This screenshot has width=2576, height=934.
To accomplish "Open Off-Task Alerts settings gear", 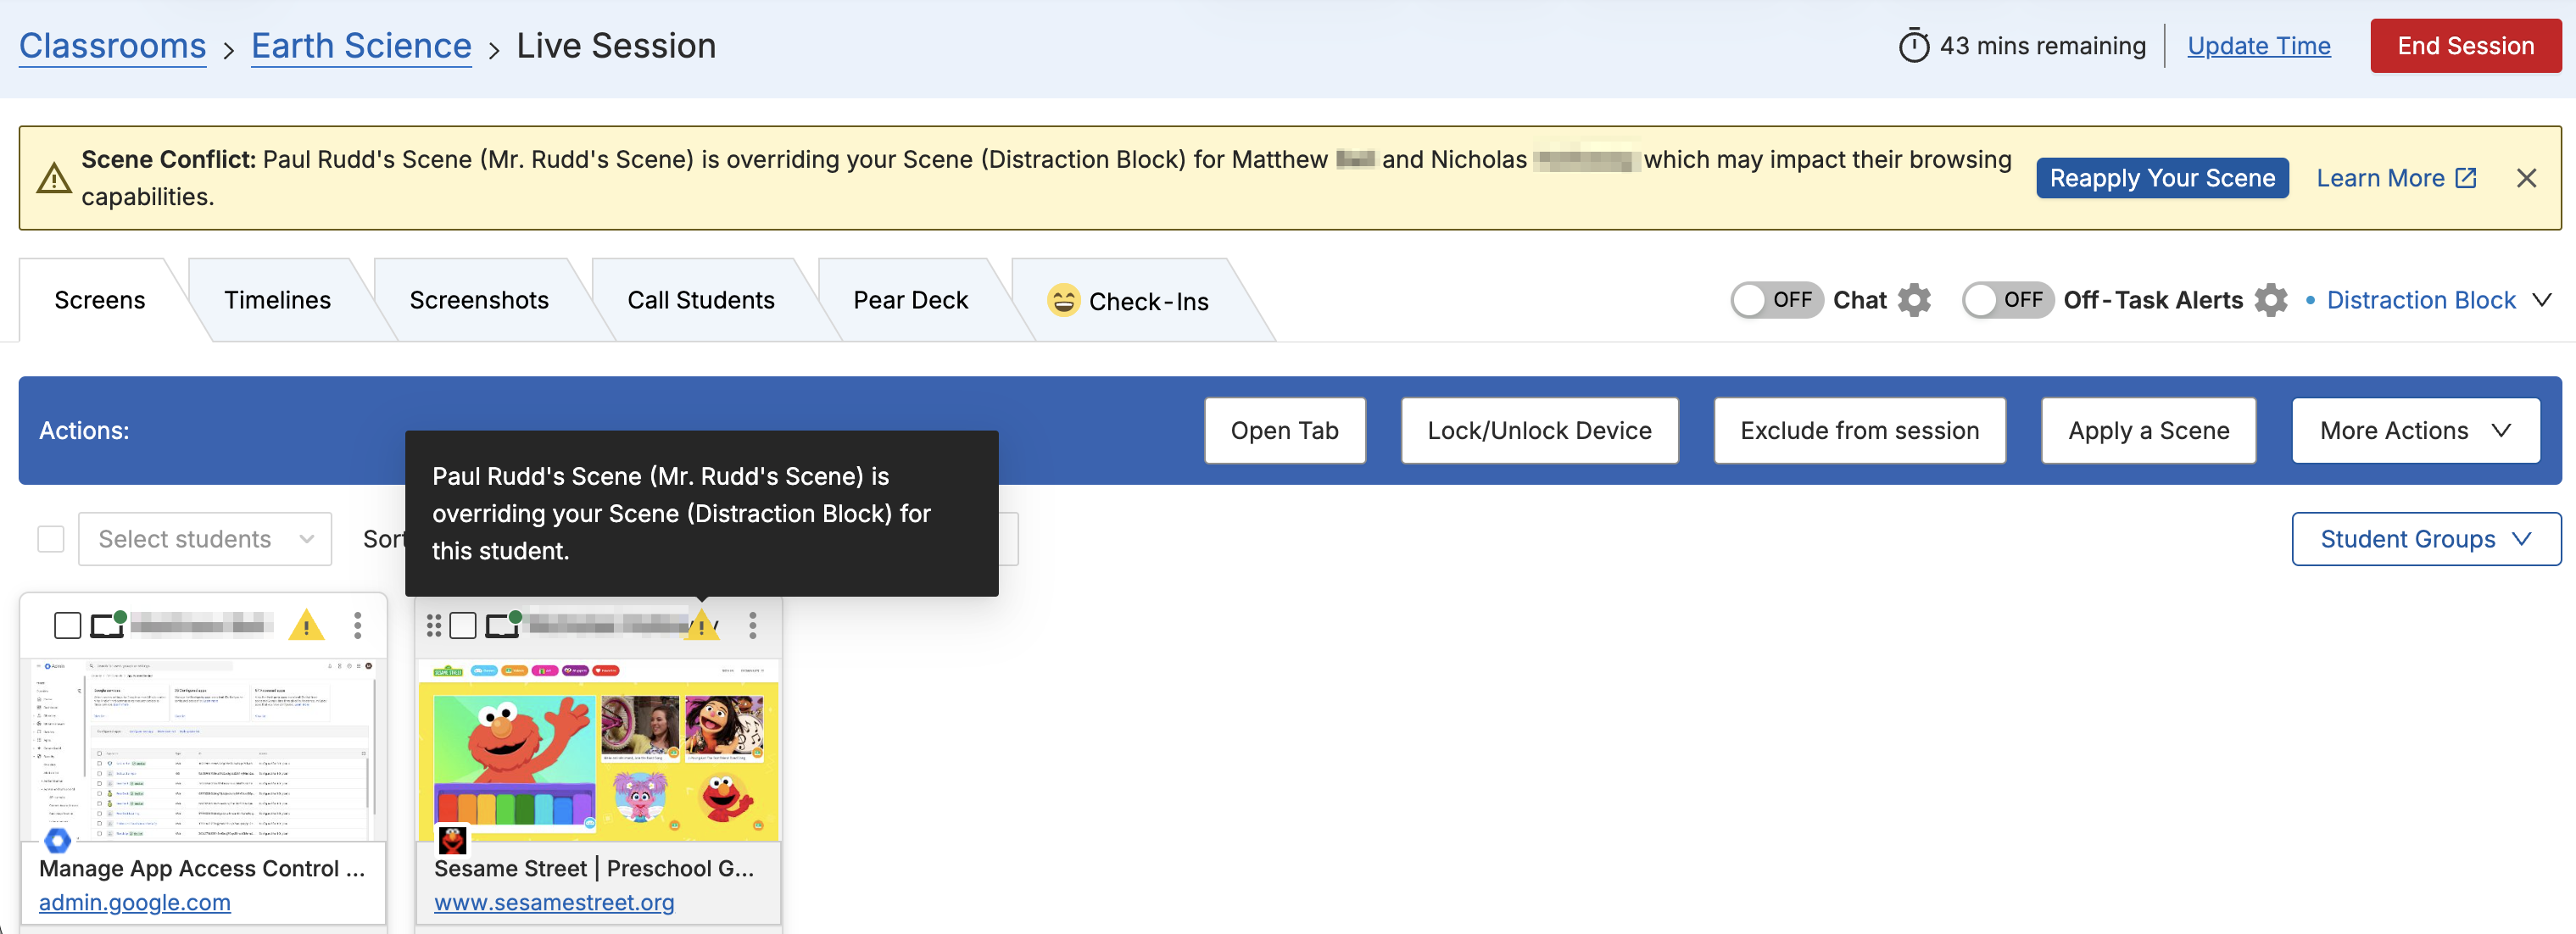I will [x=2270, y=300].
